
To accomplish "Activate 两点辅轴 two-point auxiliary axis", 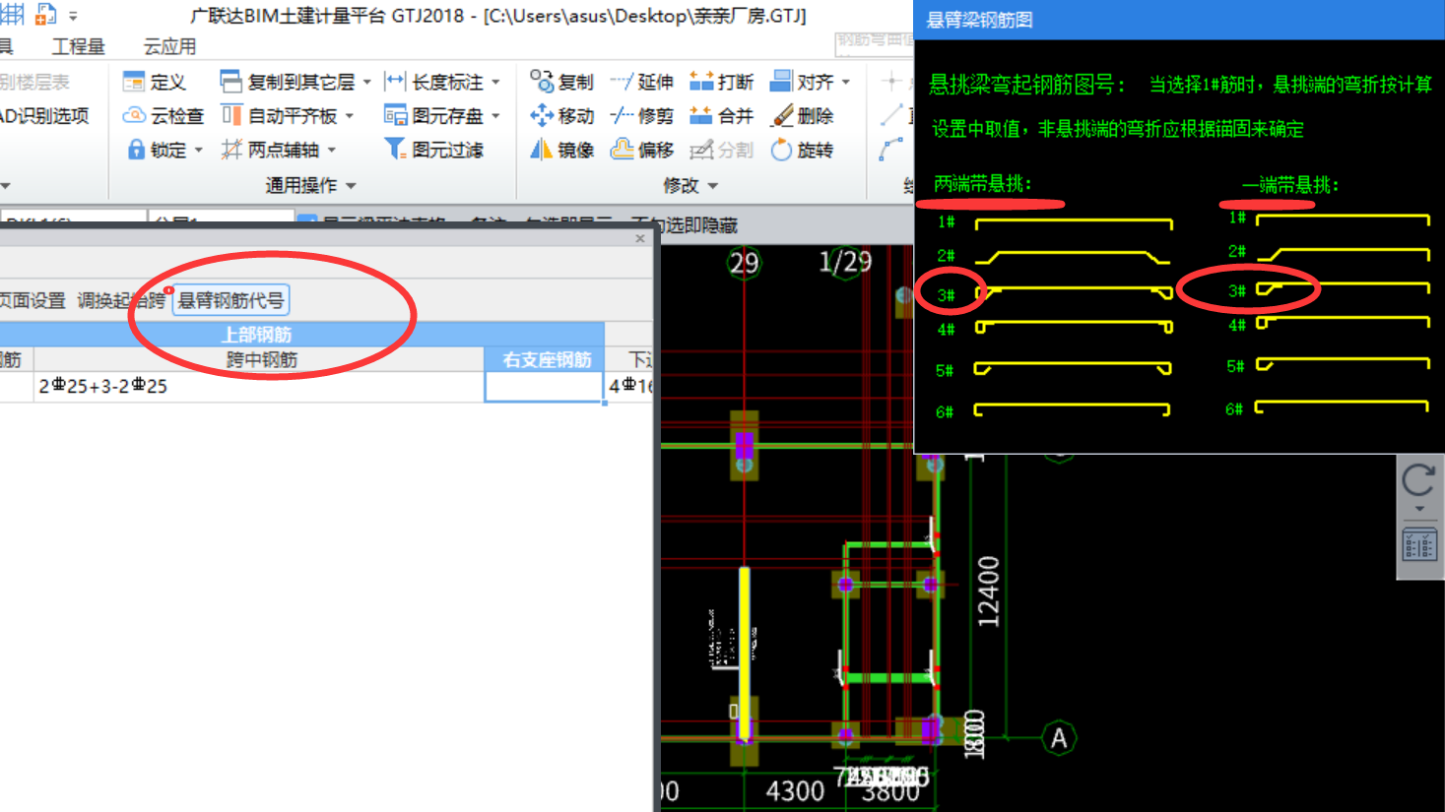I will click(x=271, y=150).
